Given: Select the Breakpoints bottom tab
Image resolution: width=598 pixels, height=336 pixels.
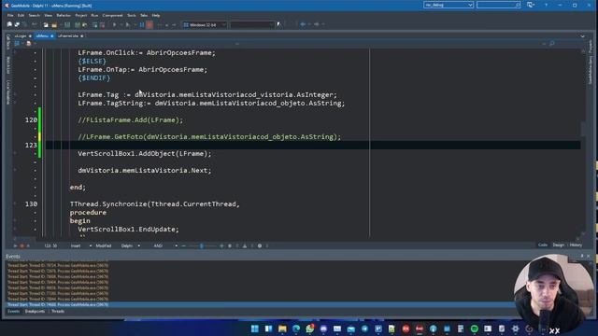Looking at the screenshot, I should tap(35, 311).
